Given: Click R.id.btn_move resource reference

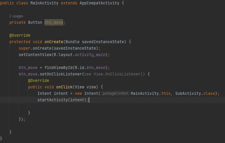Looking at the screenshot, I should pos(90,68).
